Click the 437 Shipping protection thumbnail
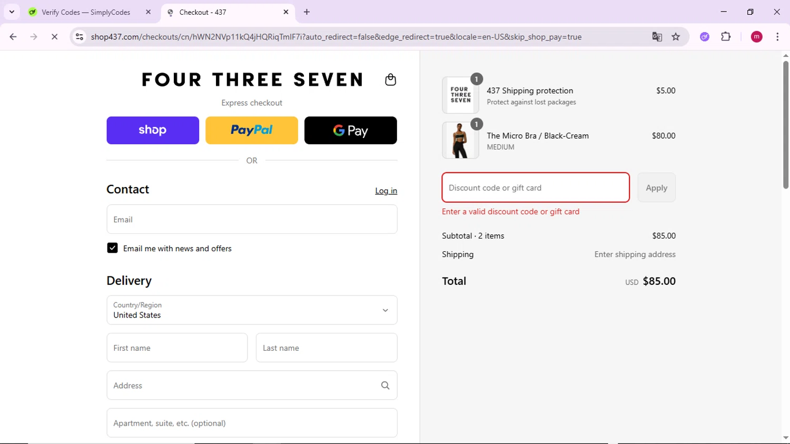 coord(460,95)
